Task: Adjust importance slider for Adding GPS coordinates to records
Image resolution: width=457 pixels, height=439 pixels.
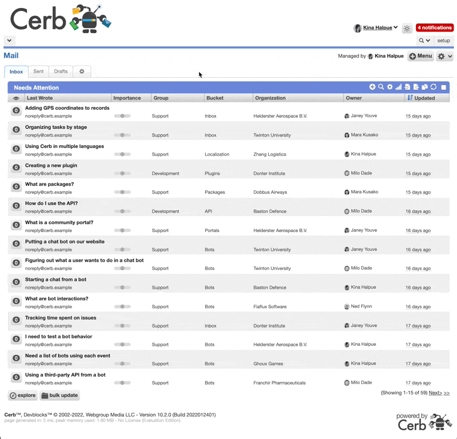Action: point(122,116)
